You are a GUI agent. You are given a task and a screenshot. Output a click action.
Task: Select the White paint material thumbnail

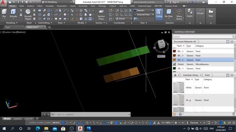tap(178, 87)
